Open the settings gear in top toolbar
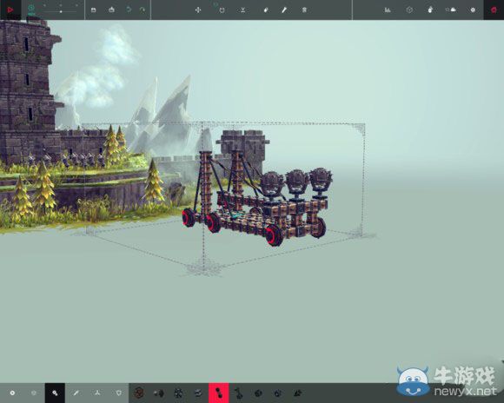Viewport: 504px width, 403px height. click(473, 10)
